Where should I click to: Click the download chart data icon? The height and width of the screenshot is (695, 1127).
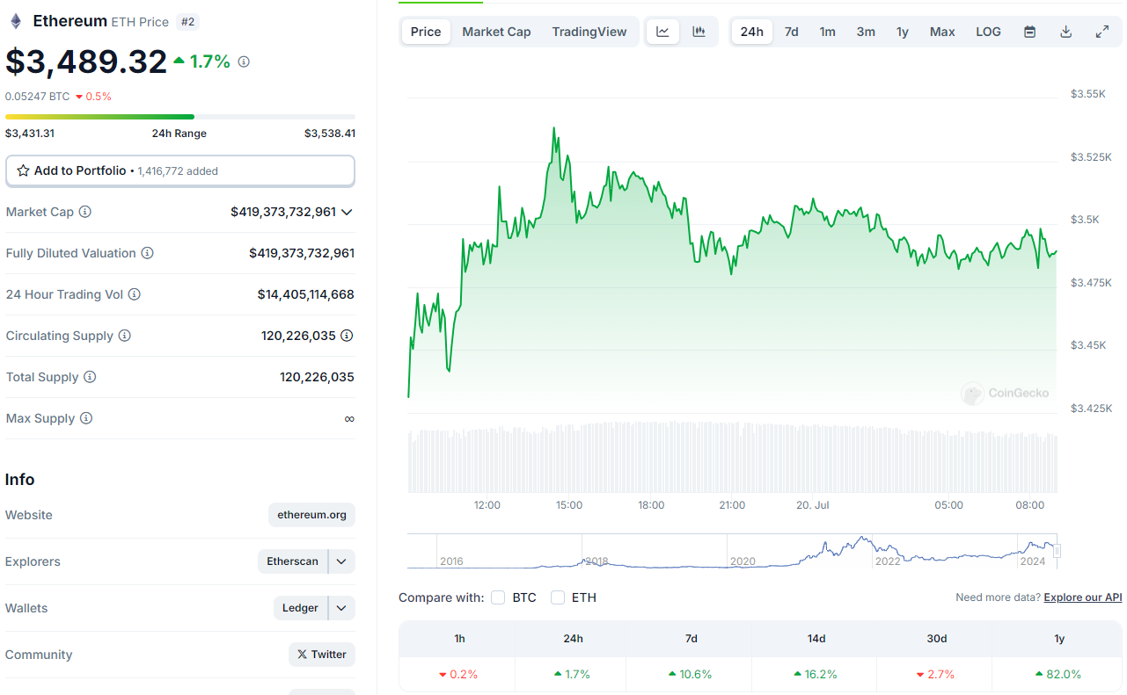1065,32
